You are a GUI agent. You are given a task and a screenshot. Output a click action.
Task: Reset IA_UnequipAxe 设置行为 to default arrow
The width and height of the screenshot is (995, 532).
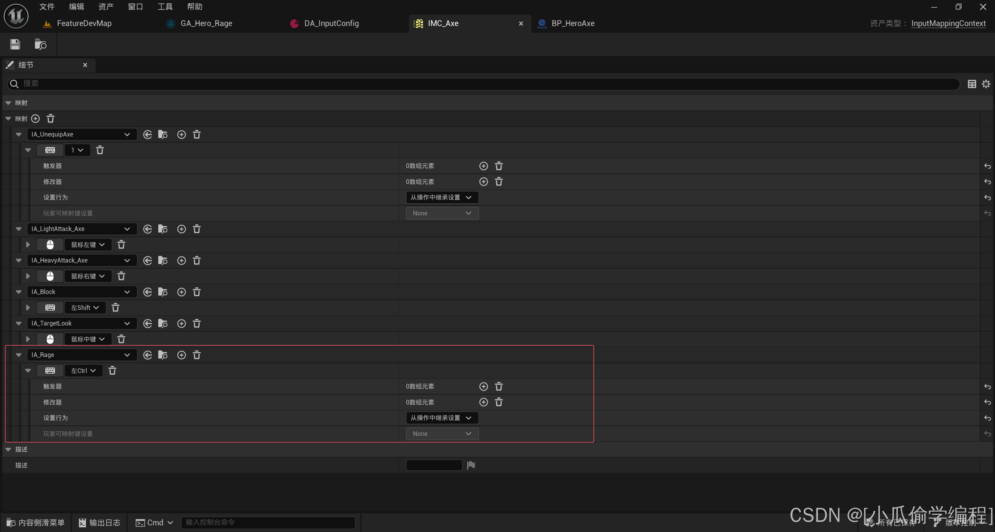click(x=988, y=198)
